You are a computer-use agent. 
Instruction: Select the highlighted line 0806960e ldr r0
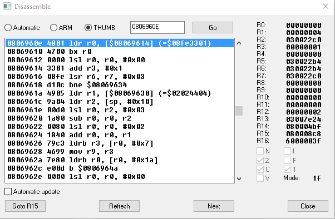tap(120, 43)
